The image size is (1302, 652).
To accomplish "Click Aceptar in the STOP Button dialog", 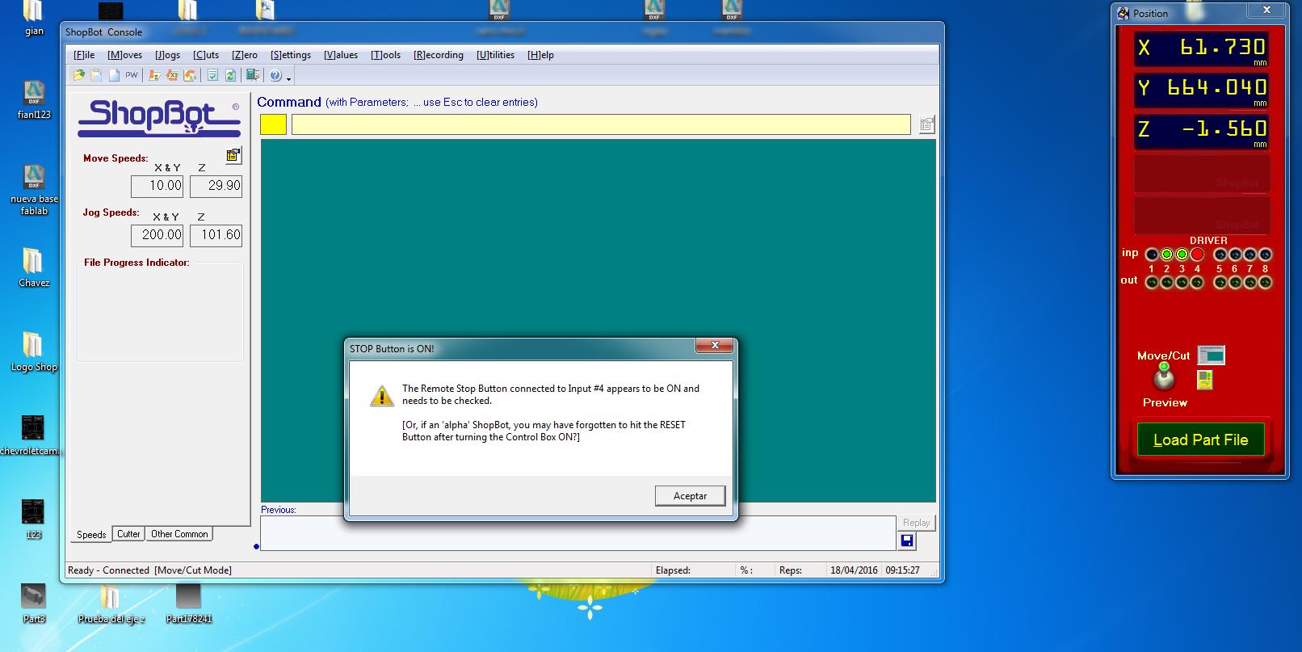I will [x=690, y=496].
